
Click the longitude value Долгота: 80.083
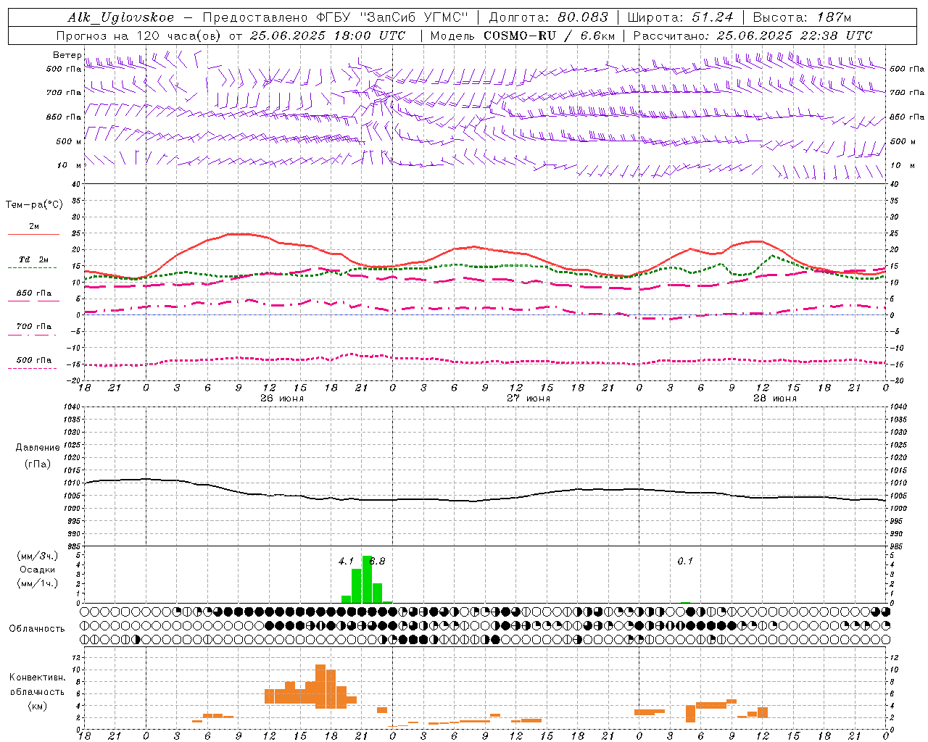tap(549, 17)
